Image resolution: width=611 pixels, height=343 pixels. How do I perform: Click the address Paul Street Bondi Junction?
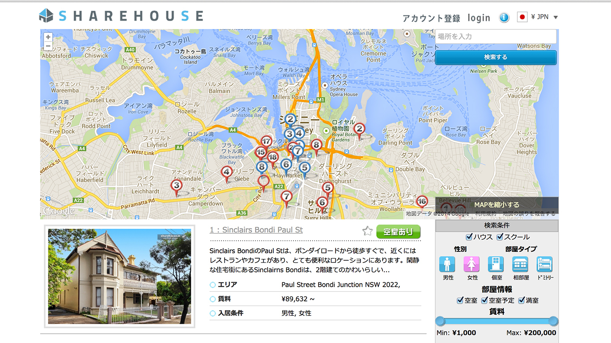[x=341, y=284]
